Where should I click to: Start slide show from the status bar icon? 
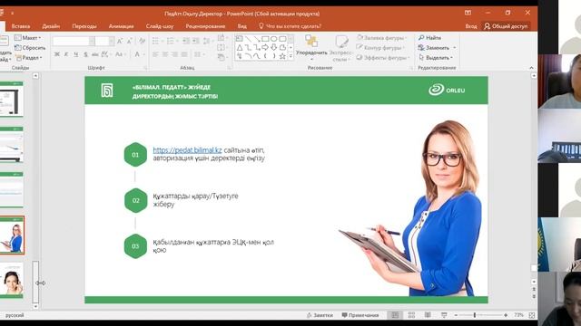click(444, 315)
